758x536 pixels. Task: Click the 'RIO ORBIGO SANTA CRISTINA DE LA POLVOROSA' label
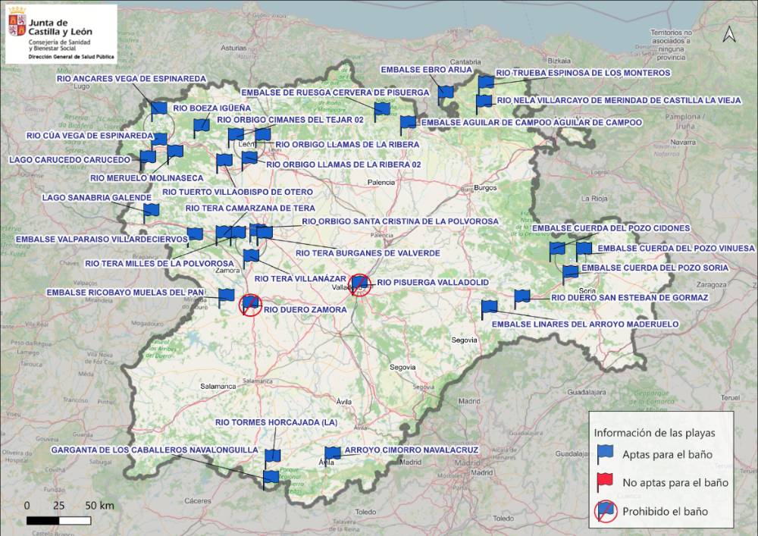(400, 221)
